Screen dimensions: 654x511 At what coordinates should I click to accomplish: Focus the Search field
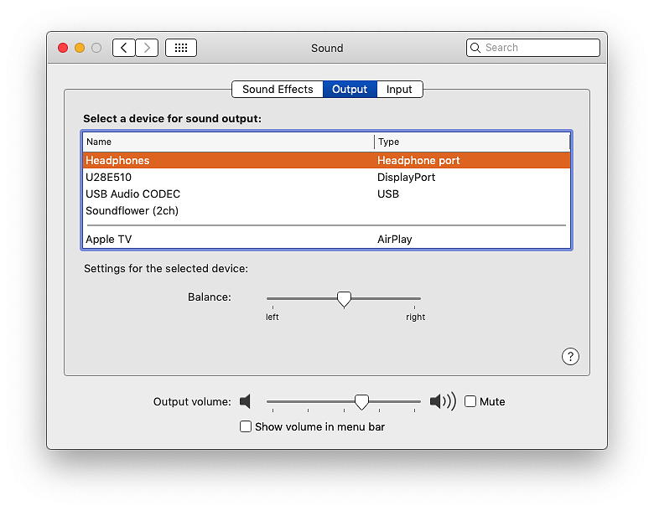[x=533, y=48]
